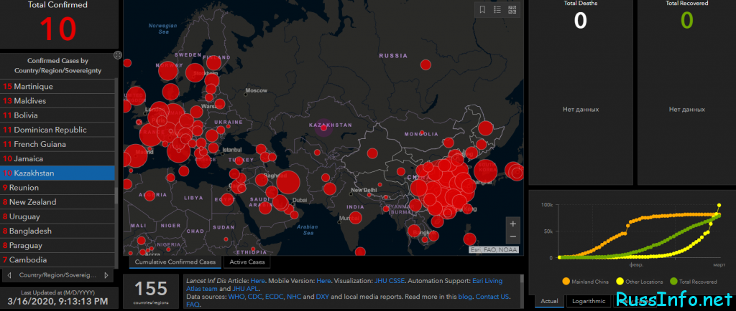
Task: Open the JHU APL link
Action: coord(246,289)
